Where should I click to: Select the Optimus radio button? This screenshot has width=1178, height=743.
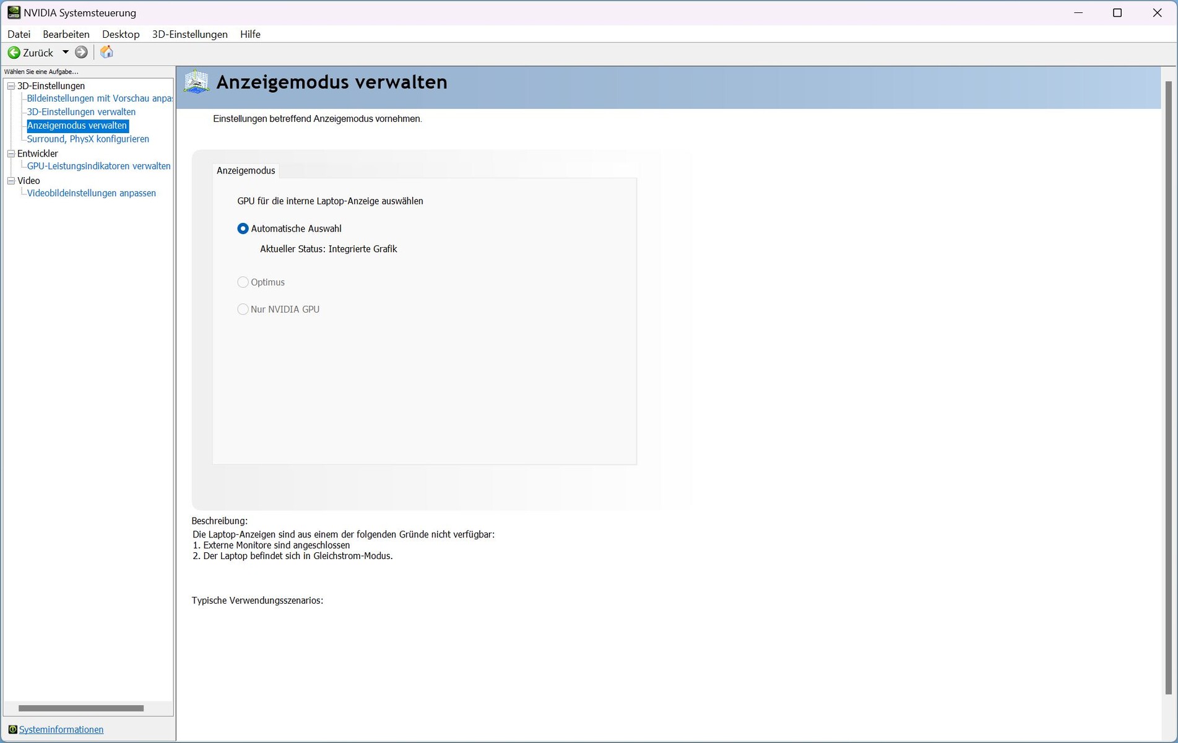coord(243,282)
